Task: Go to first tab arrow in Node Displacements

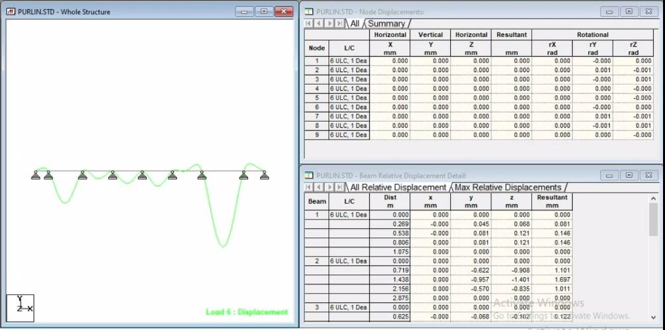Action: (x=308, y=24)
